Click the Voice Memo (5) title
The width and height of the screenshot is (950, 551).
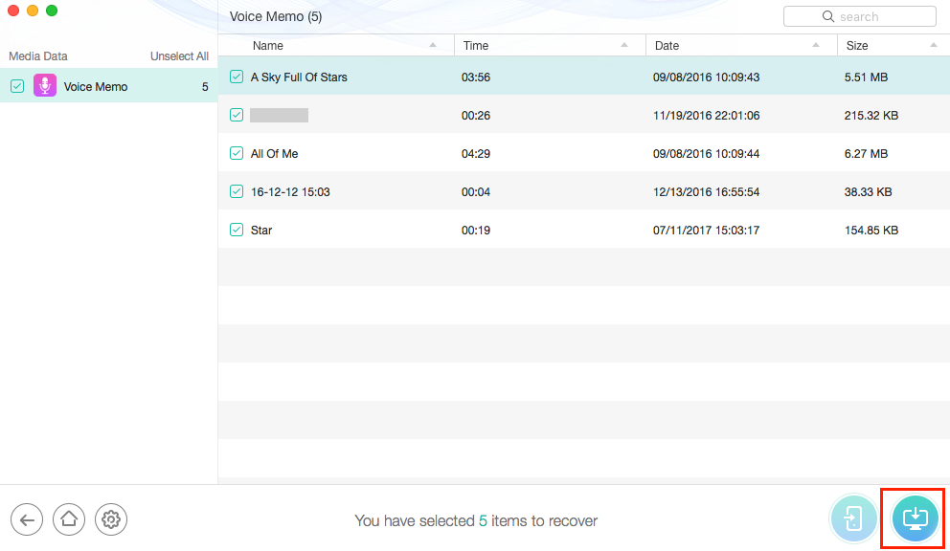pos(276,16)
